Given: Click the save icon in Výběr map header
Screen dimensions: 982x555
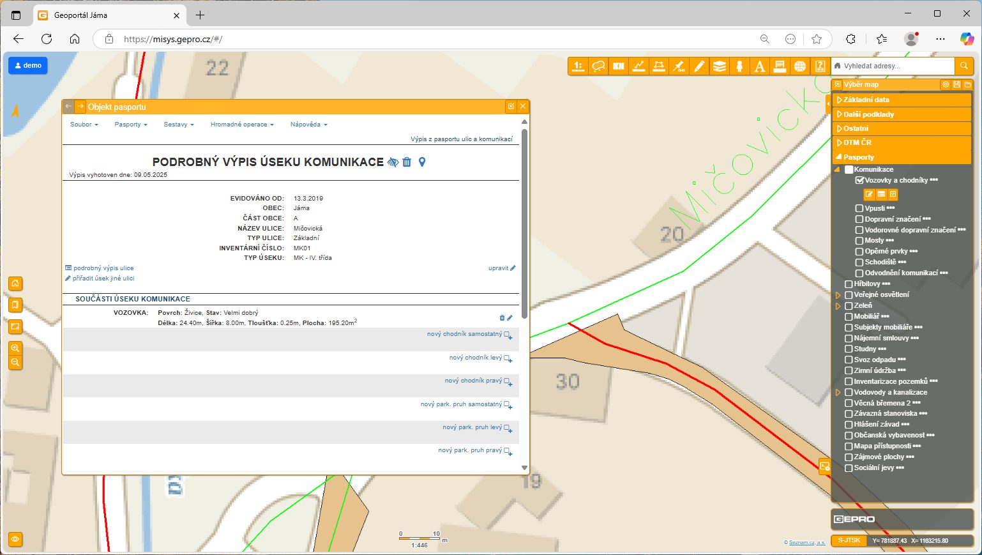Looking at the screenshot, I should [956, 84].
